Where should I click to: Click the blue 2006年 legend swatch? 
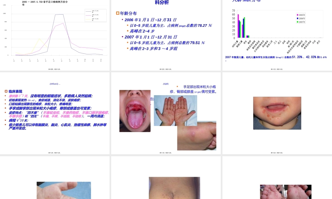[x=297, y=19]
